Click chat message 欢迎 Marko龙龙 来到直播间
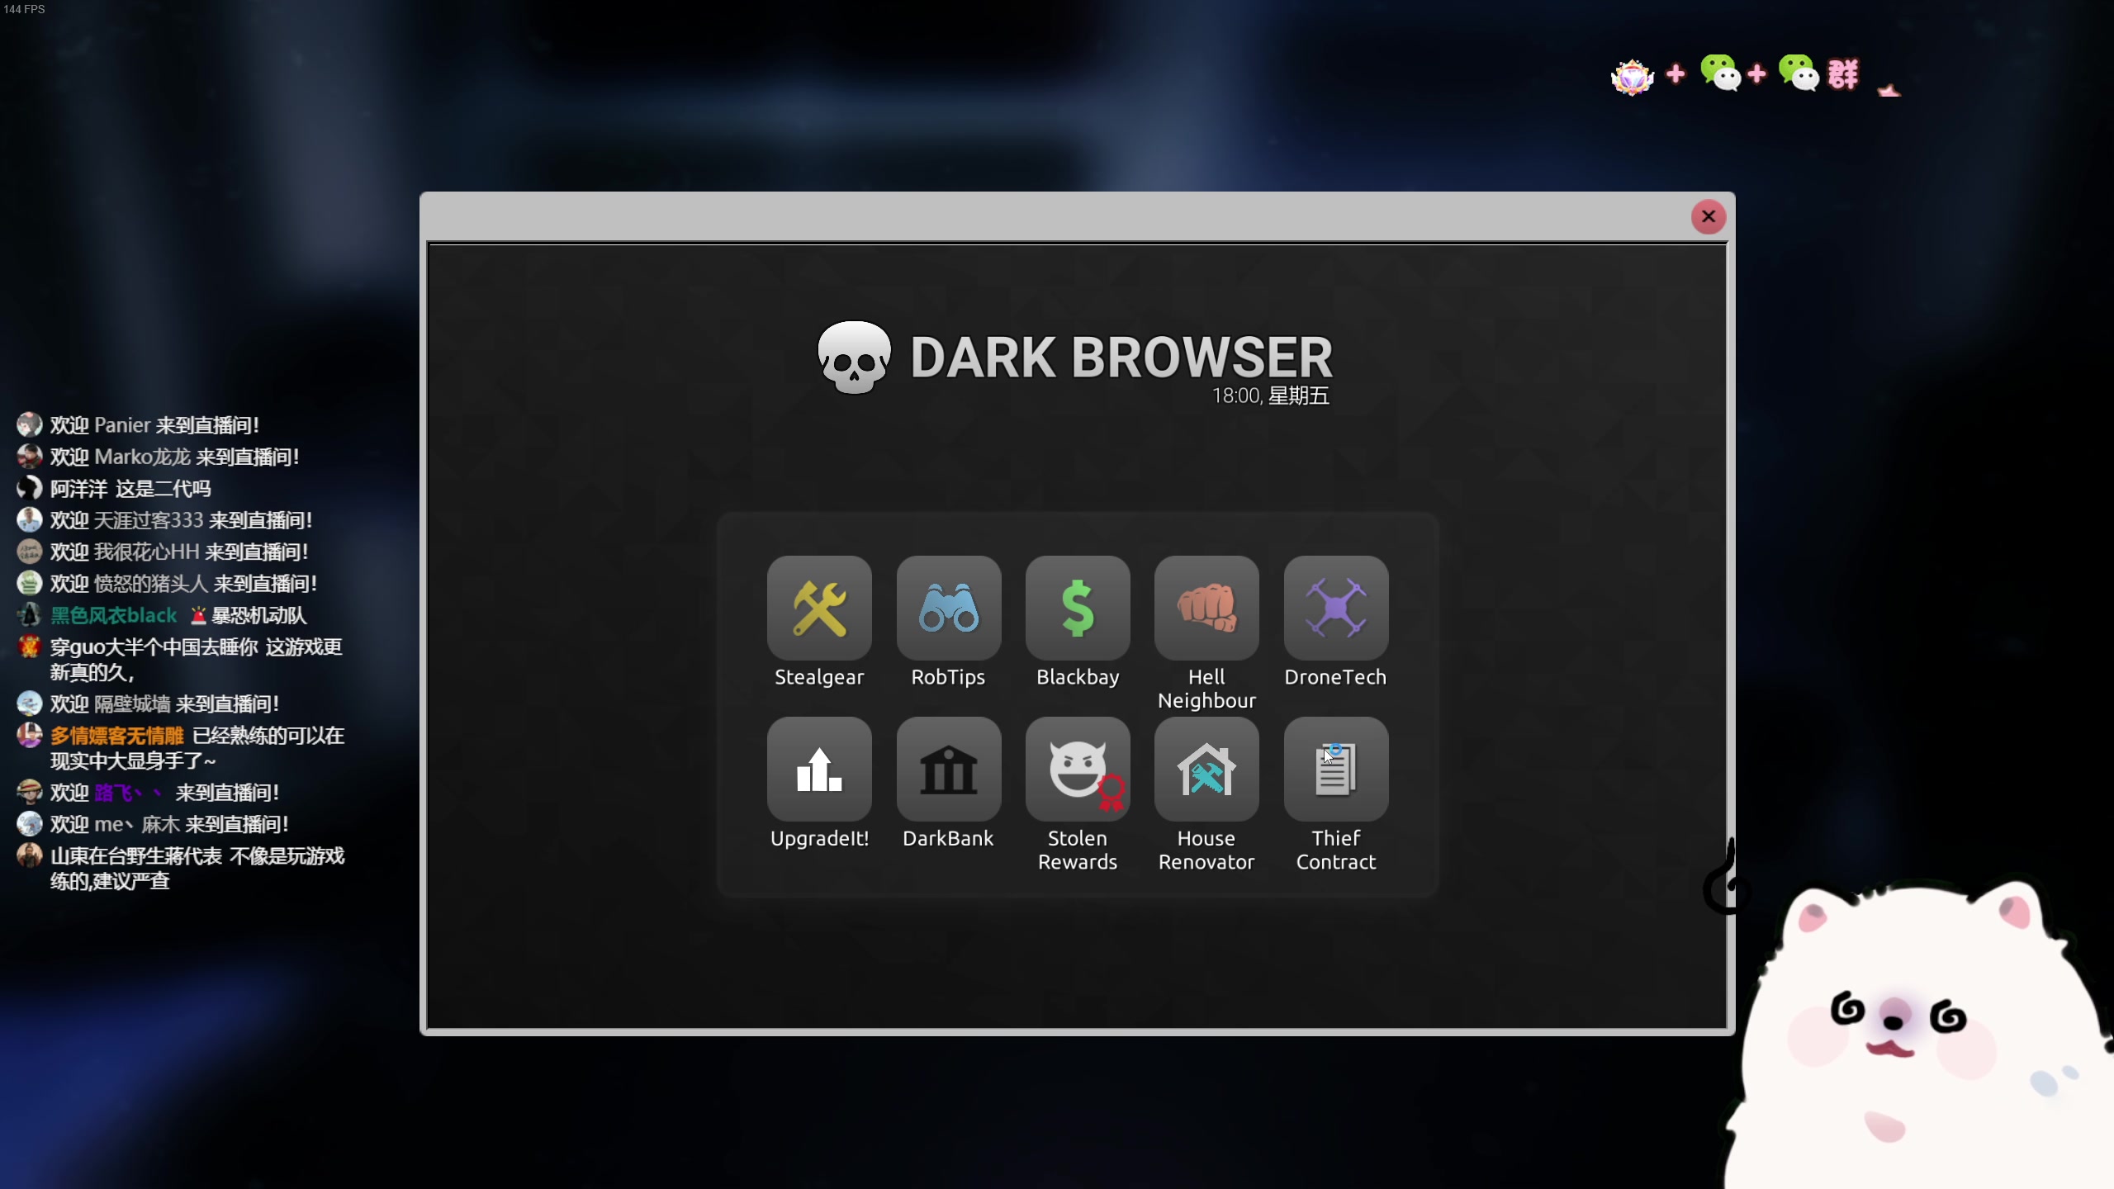The image size is (2114, 1189). point(174,457)
